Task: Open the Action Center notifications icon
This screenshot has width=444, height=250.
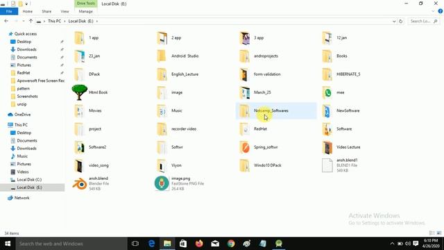Action: click(x=416, y=244)
